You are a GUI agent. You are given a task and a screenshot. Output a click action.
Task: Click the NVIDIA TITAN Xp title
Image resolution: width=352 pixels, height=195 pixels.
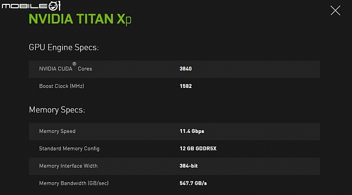(80, 19)
